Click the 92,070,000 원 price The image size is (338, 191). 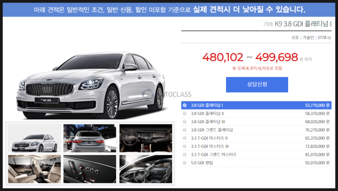(x=317, y=163)
